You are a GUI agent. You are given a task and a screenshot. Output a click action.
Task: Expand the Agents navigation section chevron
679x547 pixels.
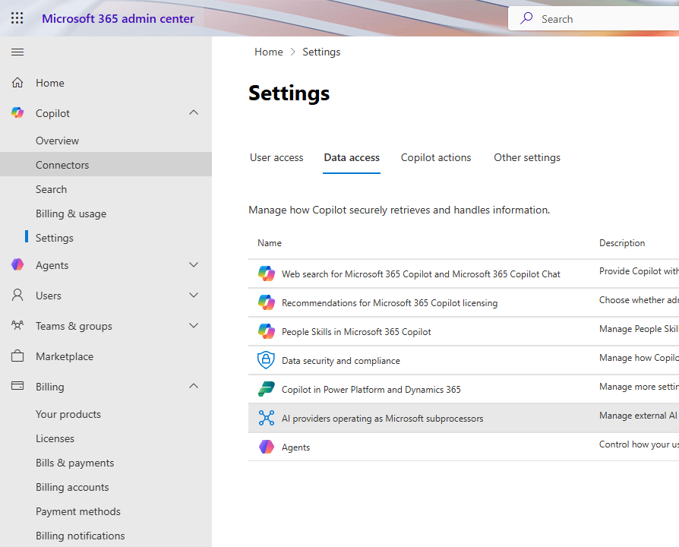[194, 265]
